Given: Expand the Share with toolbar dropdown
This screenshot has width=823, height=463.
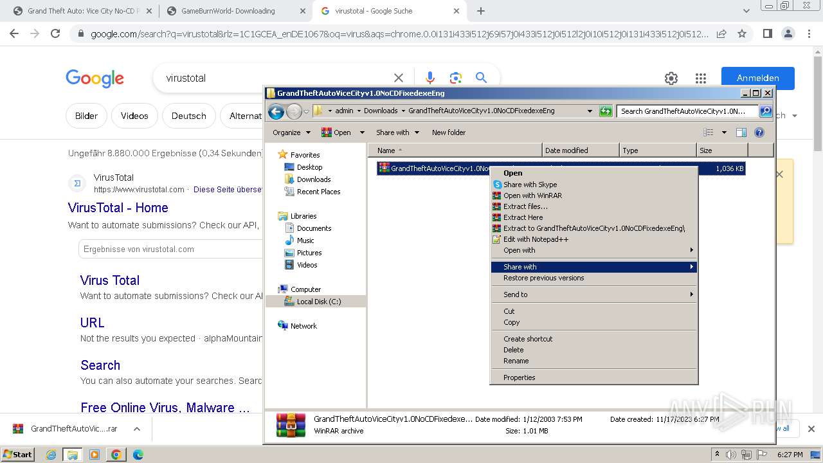Looking at the screenshot, I should click(x=397, y=132).
